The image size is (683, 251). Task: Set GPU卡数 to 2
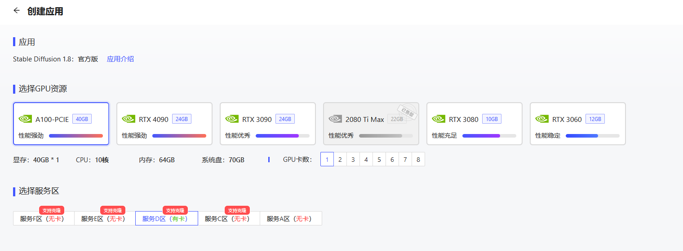[x=340, y=159]
